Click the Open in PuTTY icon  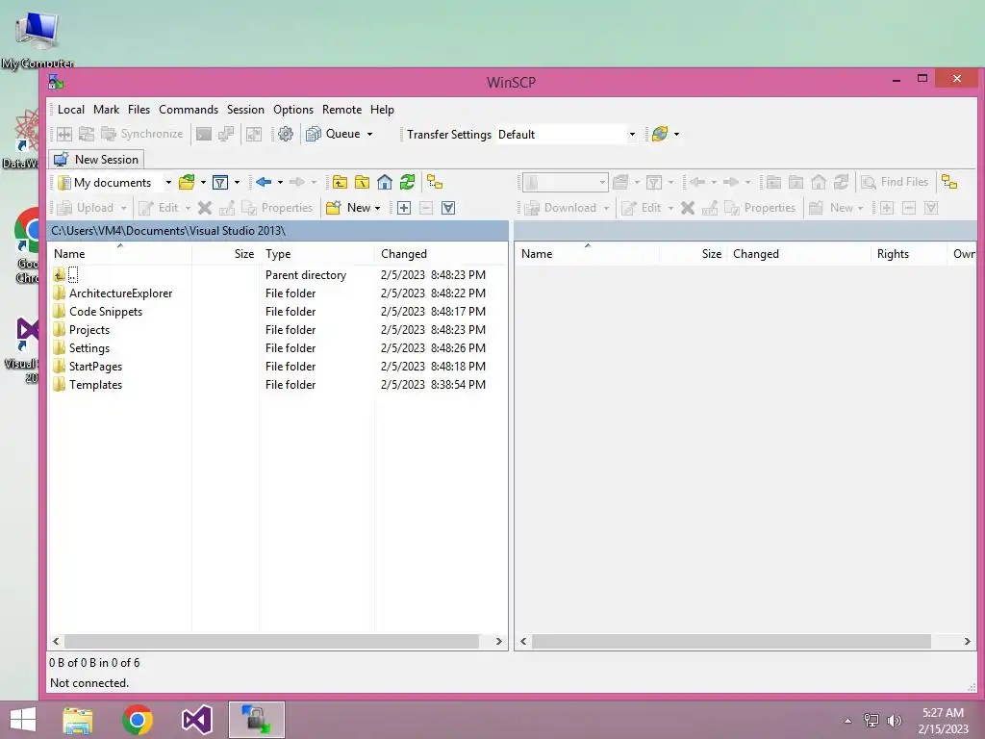point(226,134)
